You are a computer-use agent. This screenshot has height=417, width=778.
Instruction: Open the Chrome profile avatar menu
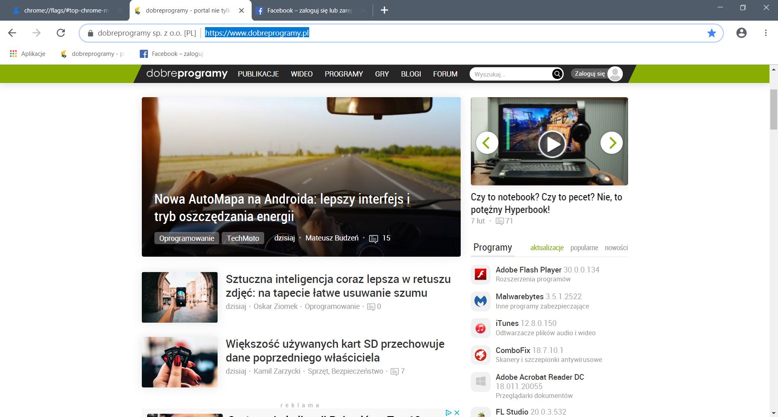point(742,33)
